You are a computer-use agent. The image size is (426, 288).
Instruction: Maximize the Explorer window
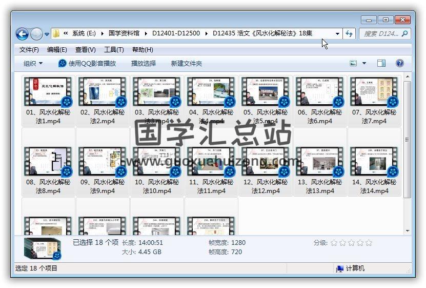pyautogui.click(x=386, y=20)
